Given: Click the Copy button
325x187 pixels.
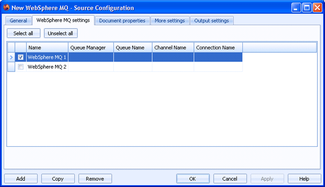Looking at the screenshot, I should [58, 178].
